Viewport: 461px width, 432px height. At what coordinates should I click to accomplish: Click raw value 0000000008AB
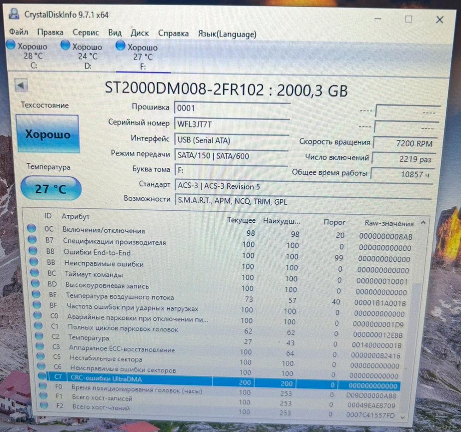point(385,236)
